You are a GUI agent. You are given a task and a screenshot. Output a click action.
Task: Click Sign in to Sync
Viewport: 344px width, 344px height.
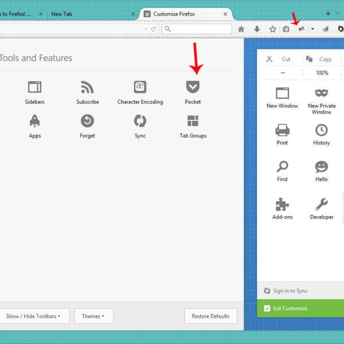tap(286, 291)
